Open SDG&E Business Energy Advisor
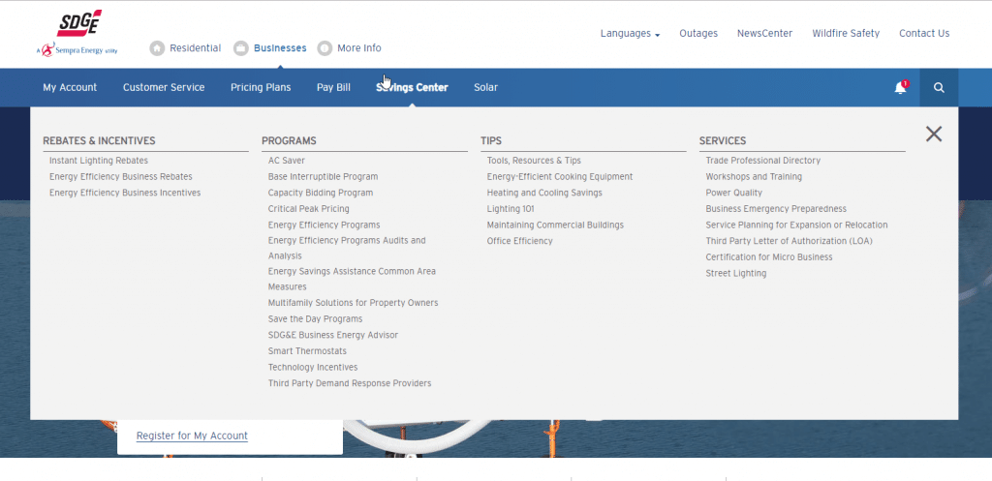992x481 pixels. [x=333, y=335]
